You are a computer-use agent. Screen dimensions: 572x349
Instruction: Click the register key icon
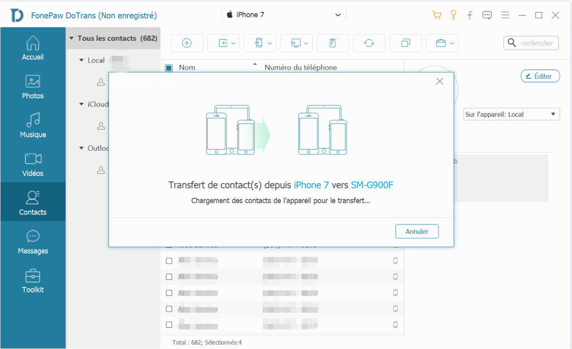[x=454, y=15]
